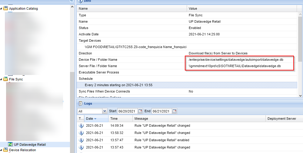Expand the Device Relocation tree node
The height and width of the screenshot is (153, 303).
click(x=2, y=150)
